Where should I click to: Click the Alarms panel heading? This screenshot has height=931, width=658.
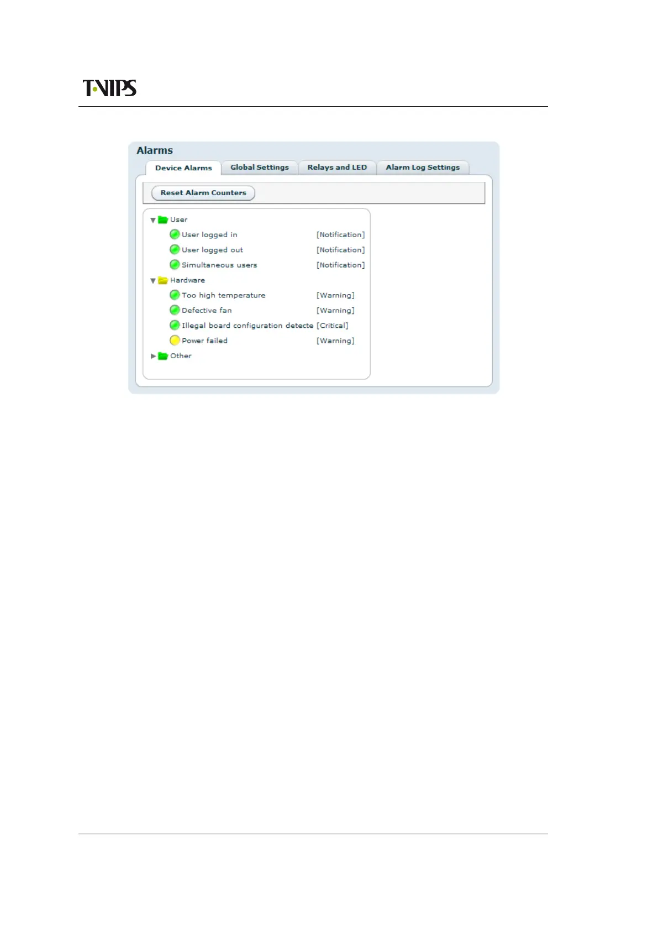155,150
